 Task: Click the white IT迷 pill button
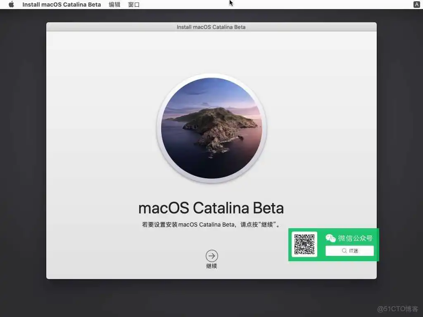coord(350,251)
